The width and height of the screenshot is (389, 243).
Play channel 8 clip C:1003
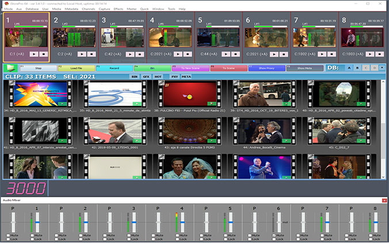tap(369, 54)
